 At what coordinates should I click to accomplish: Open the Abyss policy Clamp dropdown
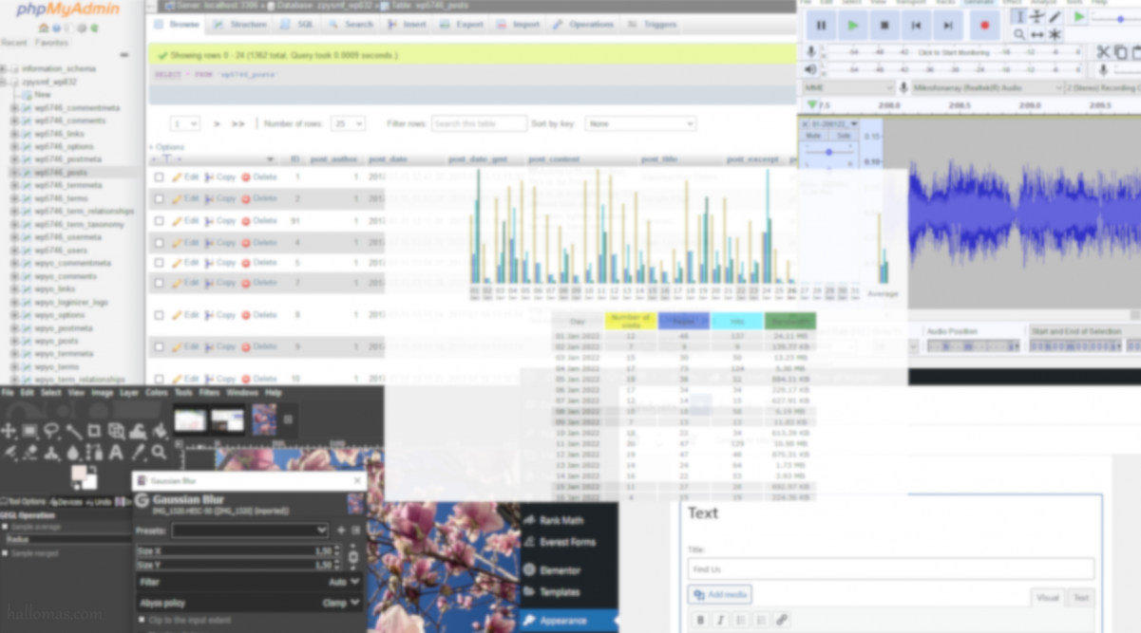[342, 603]
